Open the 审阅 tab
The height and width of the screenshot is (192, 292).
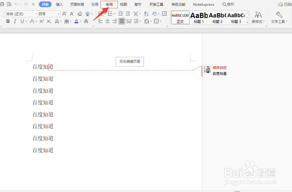pyautogui.click(x=109, y=5)
